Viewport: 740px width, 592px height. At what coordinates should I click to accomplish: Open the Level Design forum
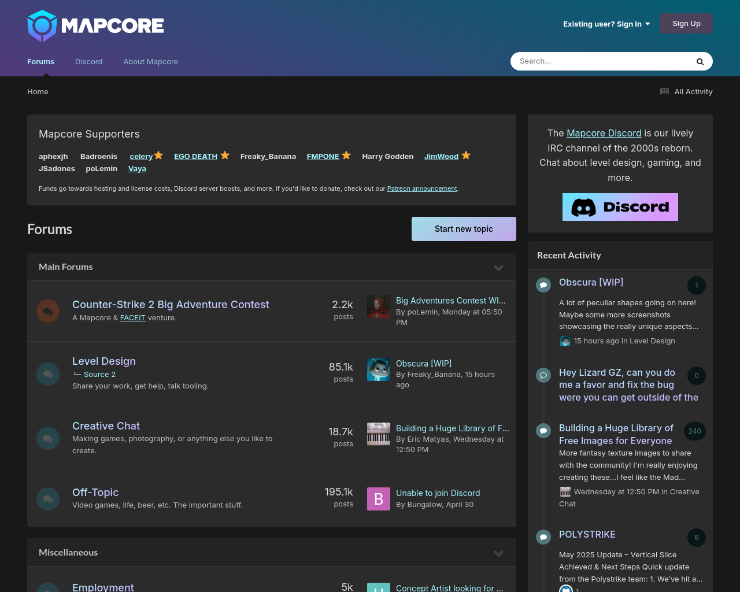tap(104, 361)
